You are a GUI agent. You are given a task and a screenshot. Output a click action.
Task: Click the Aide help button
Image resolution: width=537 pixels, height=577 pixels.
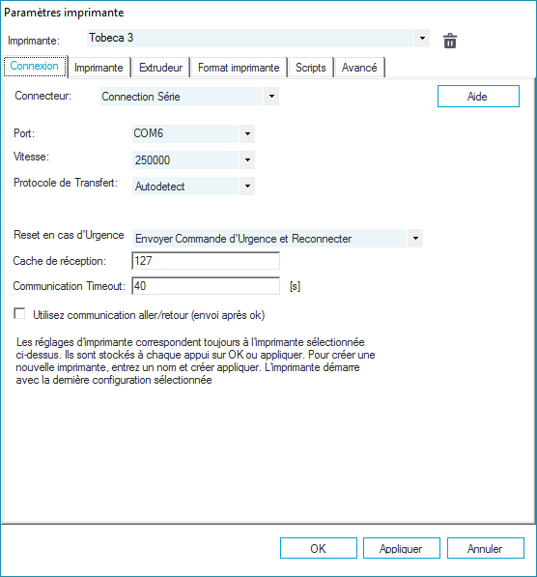coord(478,97)
